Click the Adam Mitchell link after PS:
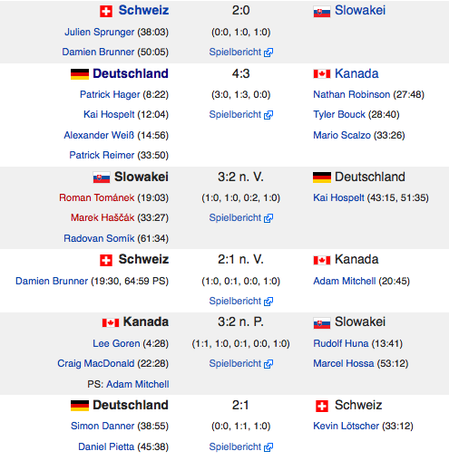 click(138, 384)
